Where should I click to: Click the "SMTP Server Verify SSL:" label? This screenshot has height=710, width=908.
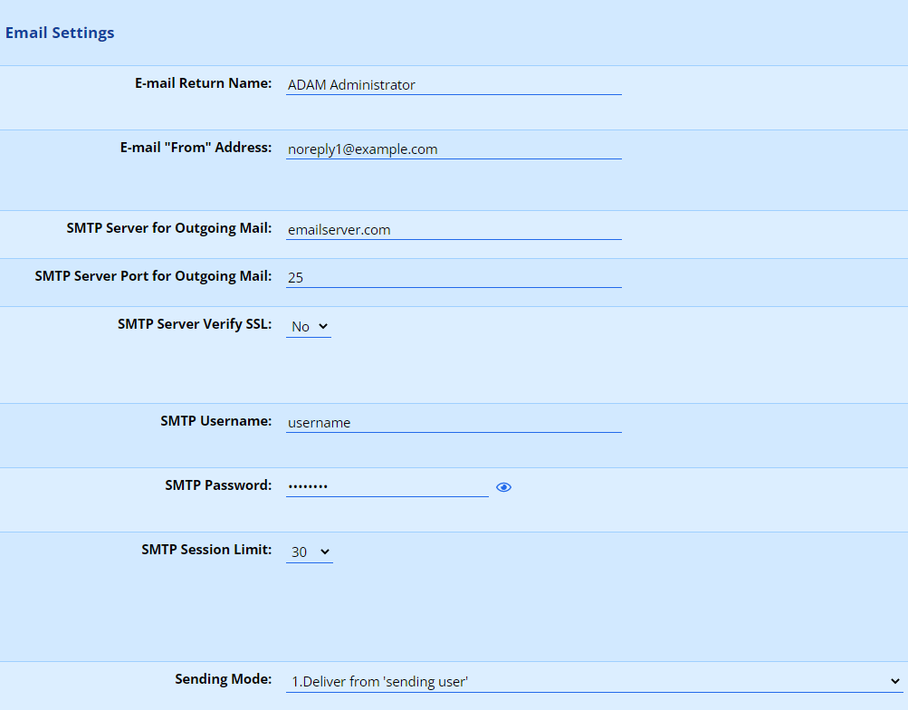pos(194,324)
